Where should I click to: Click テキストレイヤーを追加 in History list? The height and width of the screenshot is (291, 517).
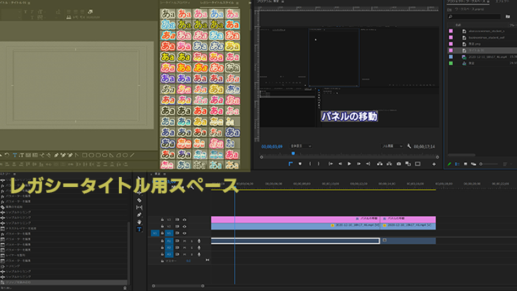click(21, 228)
